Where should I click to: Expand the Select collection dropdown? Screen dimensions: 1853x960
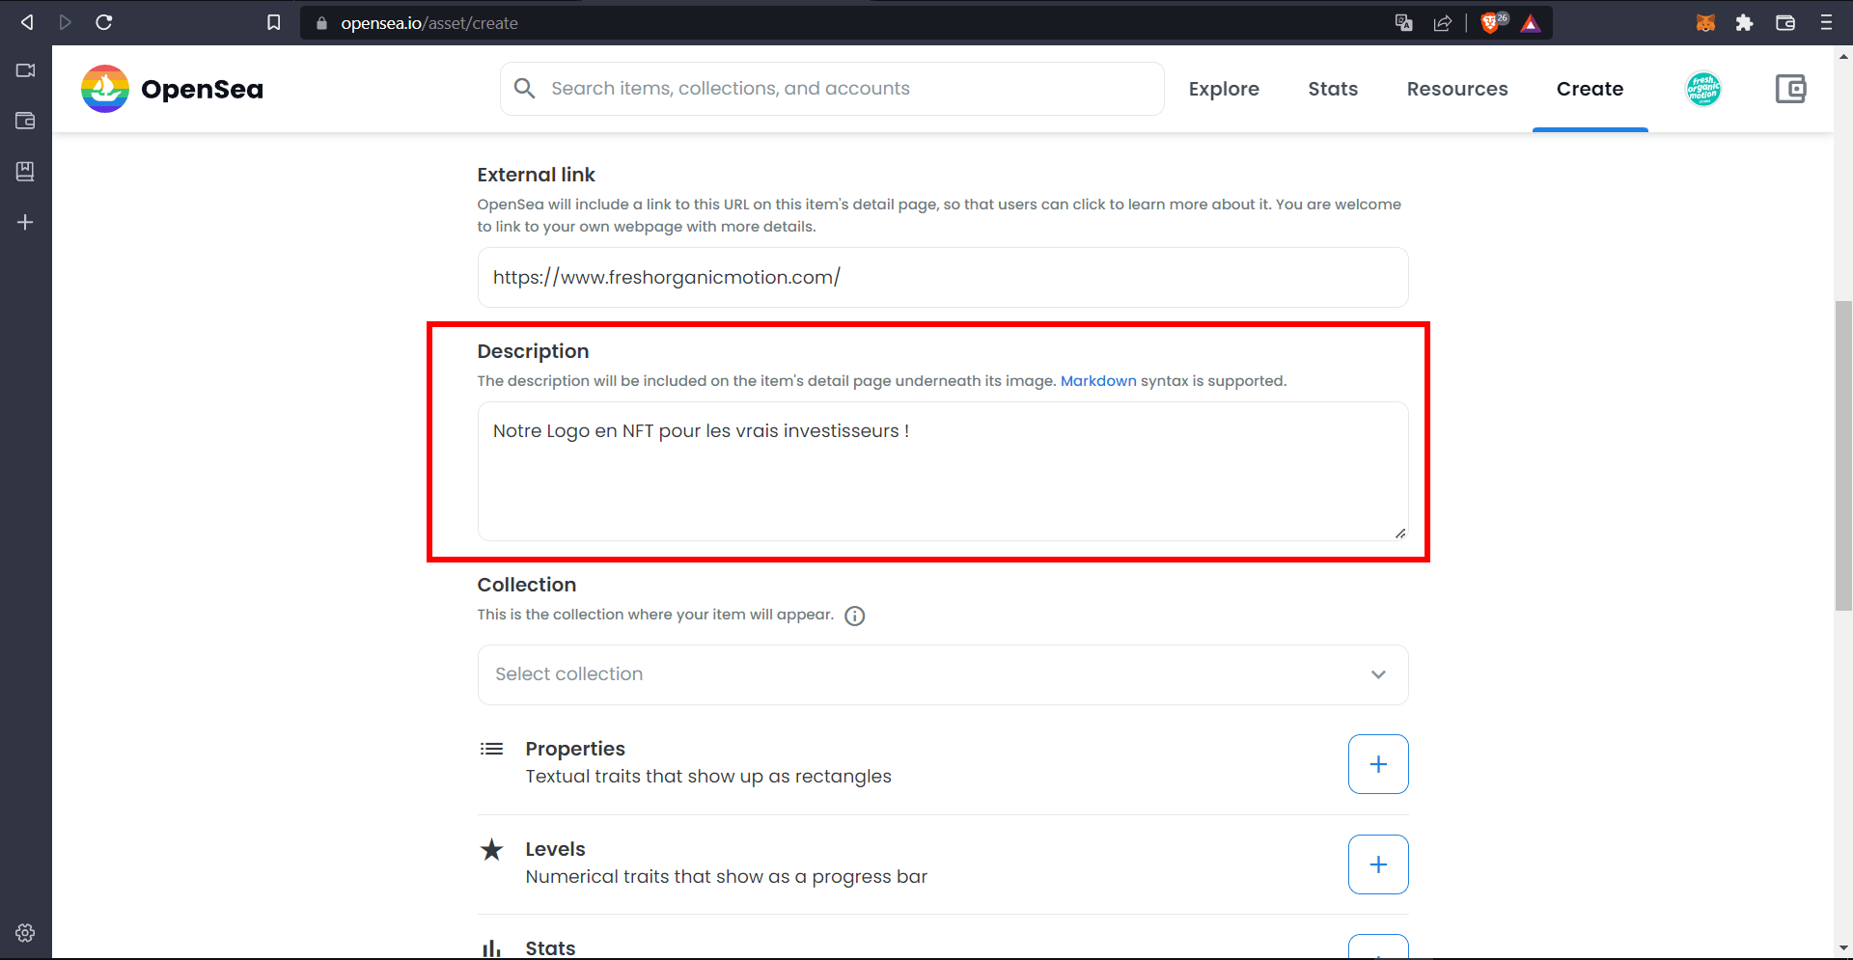[943, 674]
